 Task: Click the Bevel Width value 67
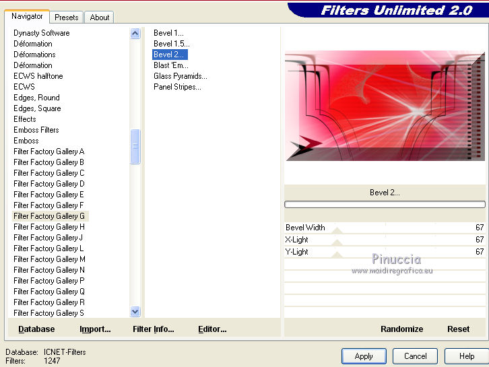point(480,228)
